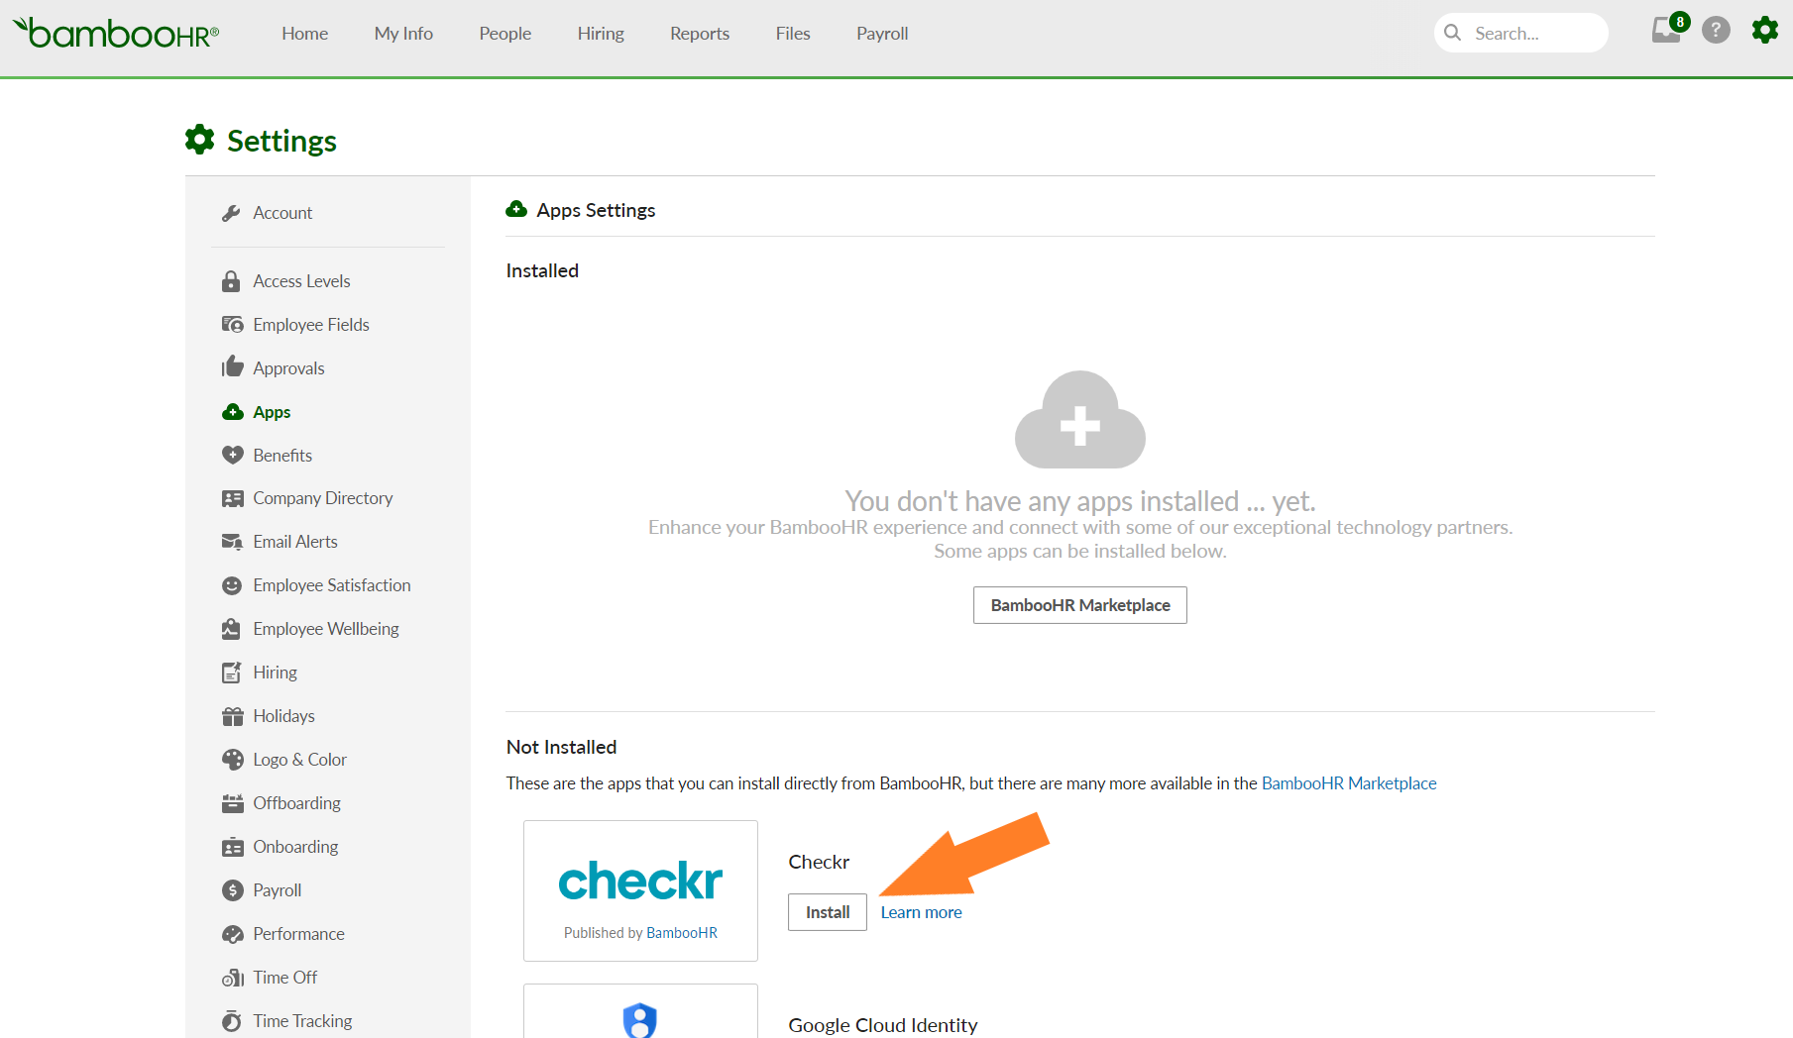Open the Files tab
Viewport: 1793px width, 1038px height.
click(793, 33)
